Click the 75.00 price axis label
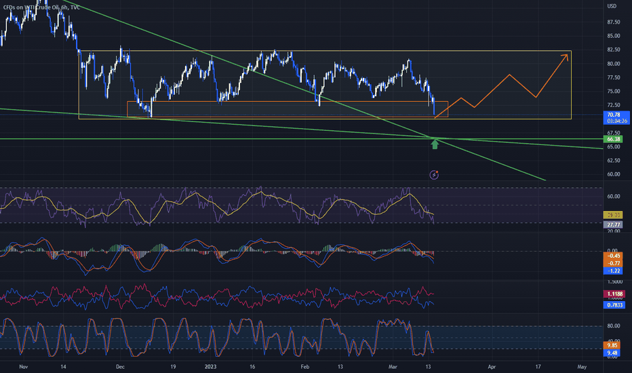The image size is (632, 373). pyautogui.click(x=614, y=91)
